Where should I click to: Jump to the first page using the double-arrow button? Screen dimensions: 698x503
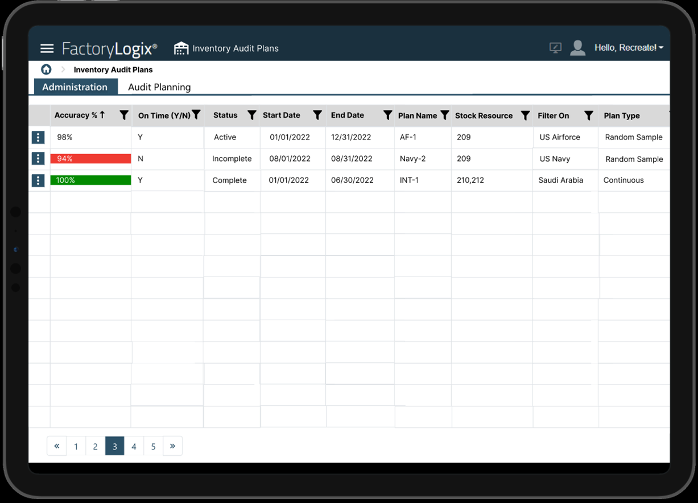(56, 446)
